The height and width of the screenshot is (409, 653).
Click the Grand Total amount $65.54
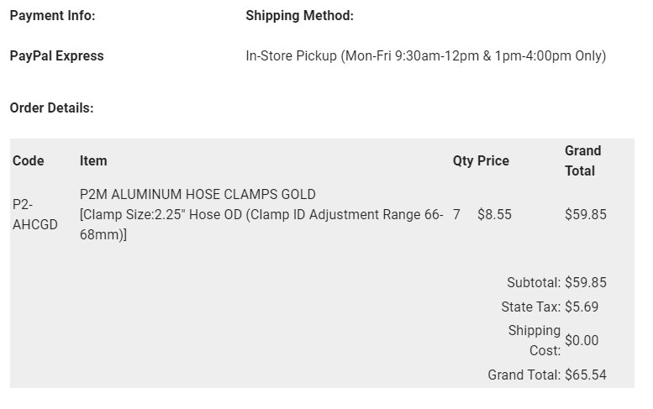point(586,375)
